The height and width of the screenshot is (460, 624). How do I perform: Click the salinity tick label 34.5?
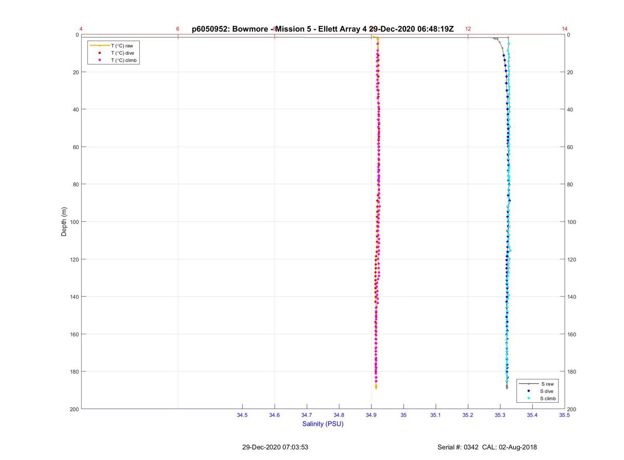coord(242,415)
